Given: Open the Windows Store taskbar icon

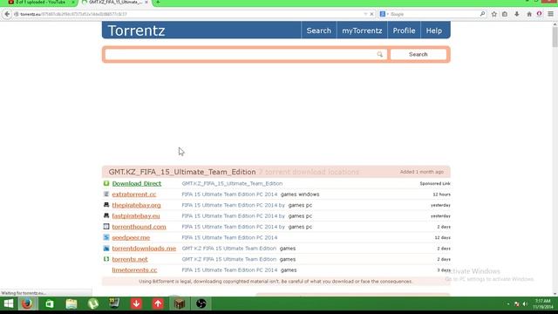Looking at the screenshot, I should click(x=50, y=304).
